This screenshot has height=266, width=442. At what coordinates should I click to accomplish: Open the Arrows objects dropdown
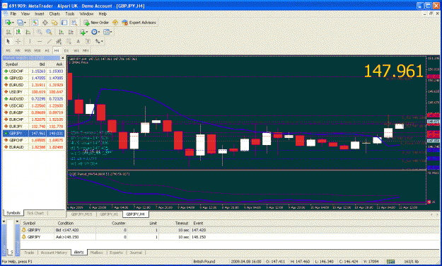coord(99,42)
